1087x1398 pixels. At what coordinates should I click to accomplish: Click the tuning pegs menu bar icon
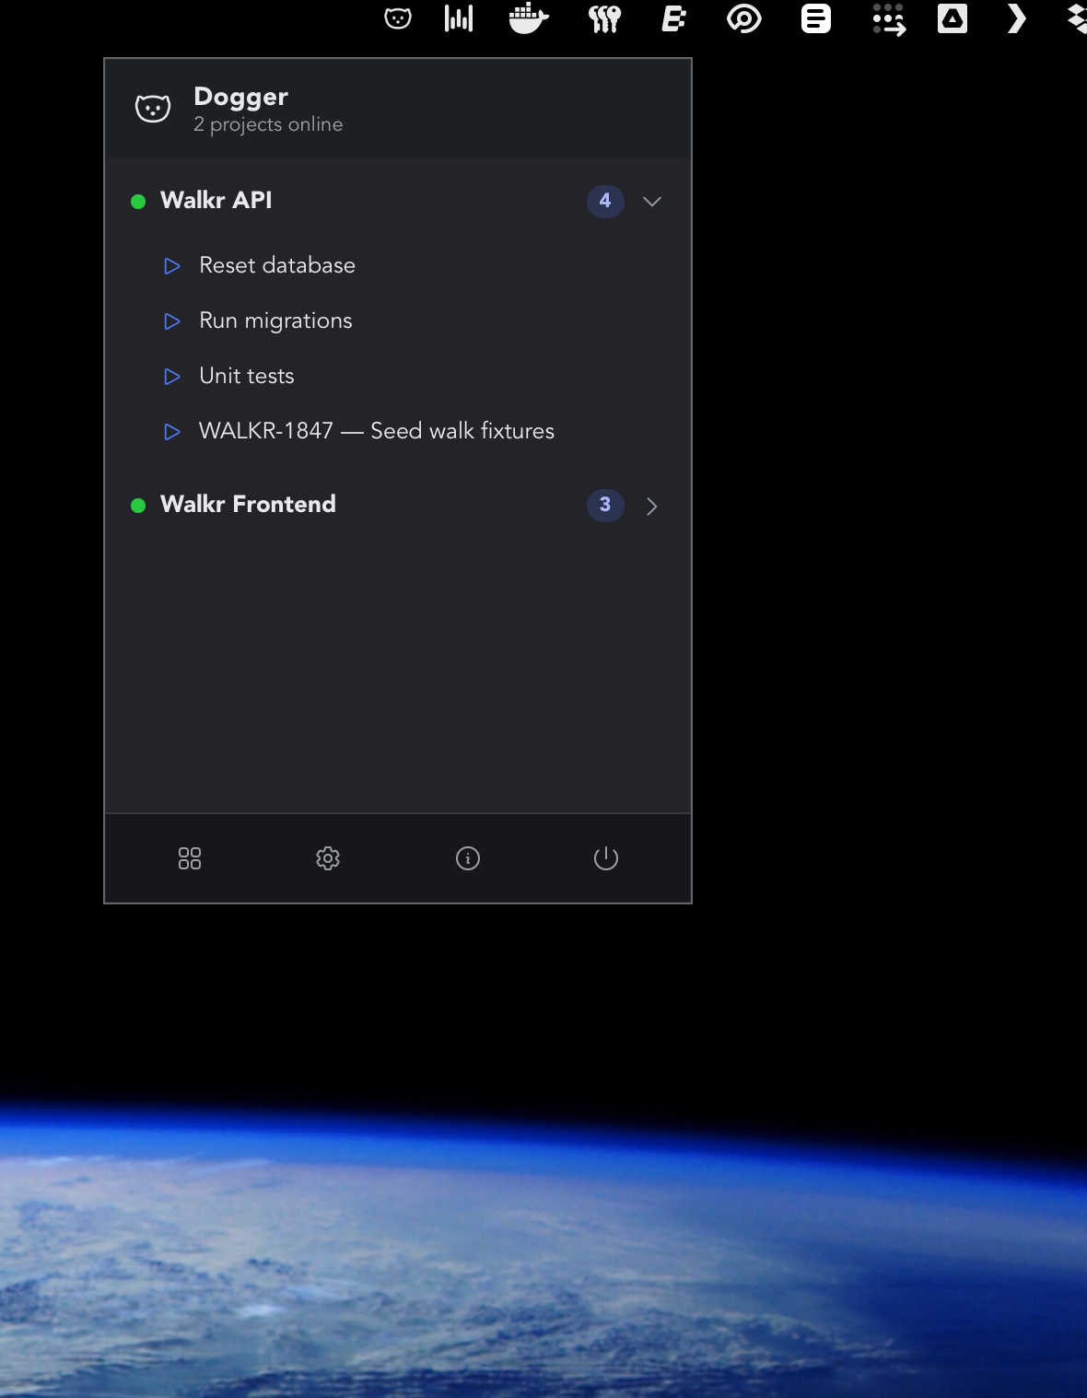tap(605, 18)
